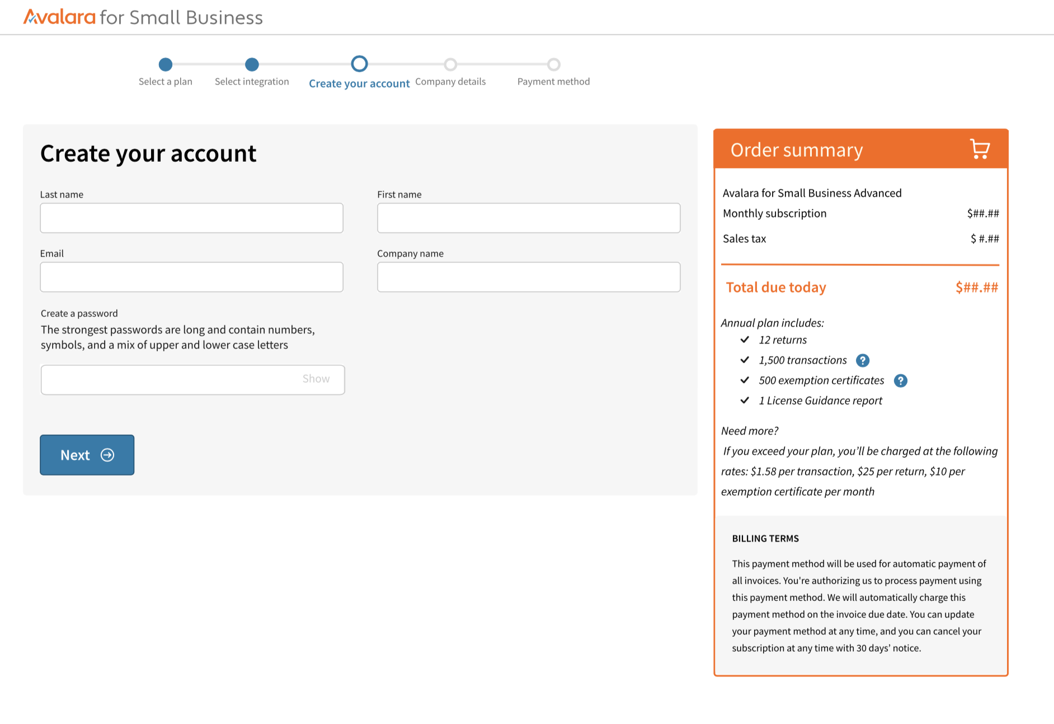Viewport: 1054px width, 724px height.
Task: Click the Company details step circle
Action: click(x=450, y=64)
